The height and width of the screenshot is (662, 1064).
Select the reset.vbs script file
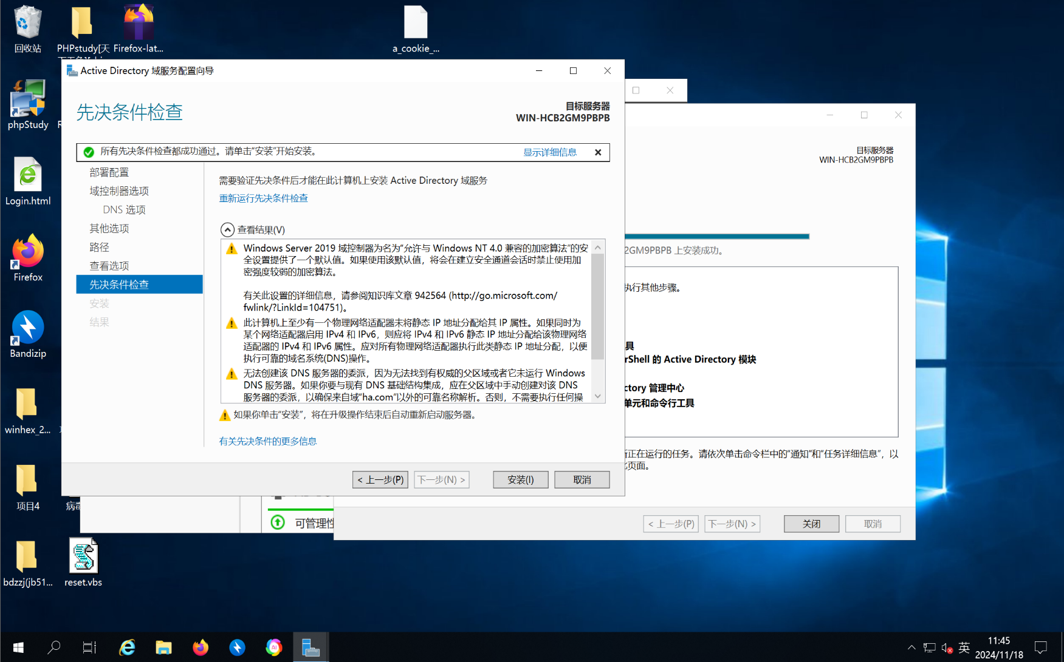83,562
